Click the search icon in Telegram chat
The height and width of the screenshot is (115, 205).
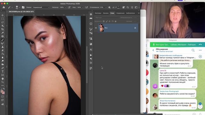point(193,50)
